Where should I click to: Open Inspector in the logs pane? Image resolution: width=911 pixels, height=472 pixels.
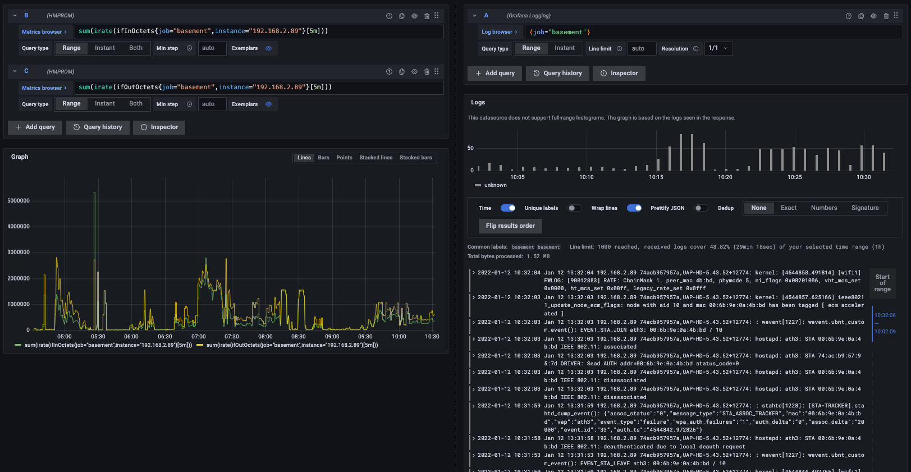point(619,74)
